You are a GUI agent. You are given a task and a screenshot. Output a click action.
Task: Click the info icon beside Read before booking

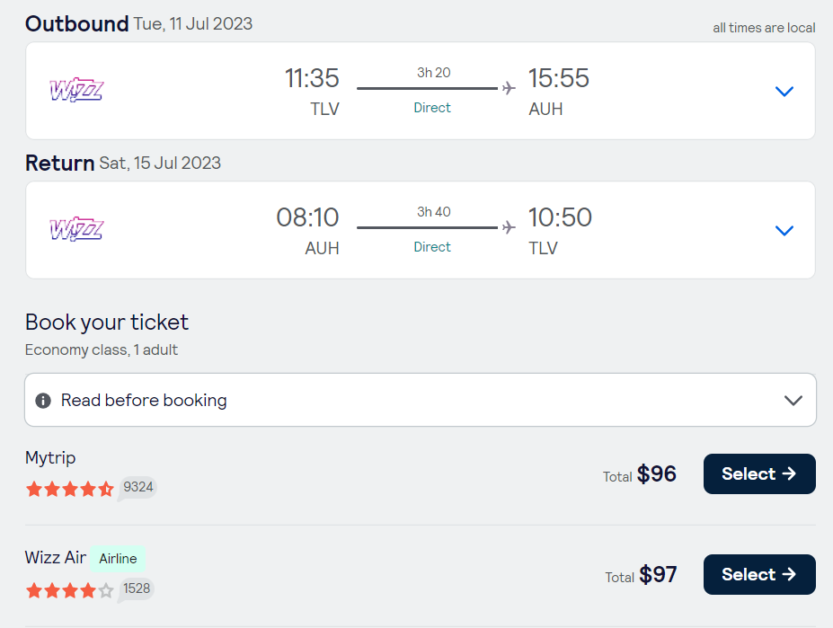coord(42,401)
